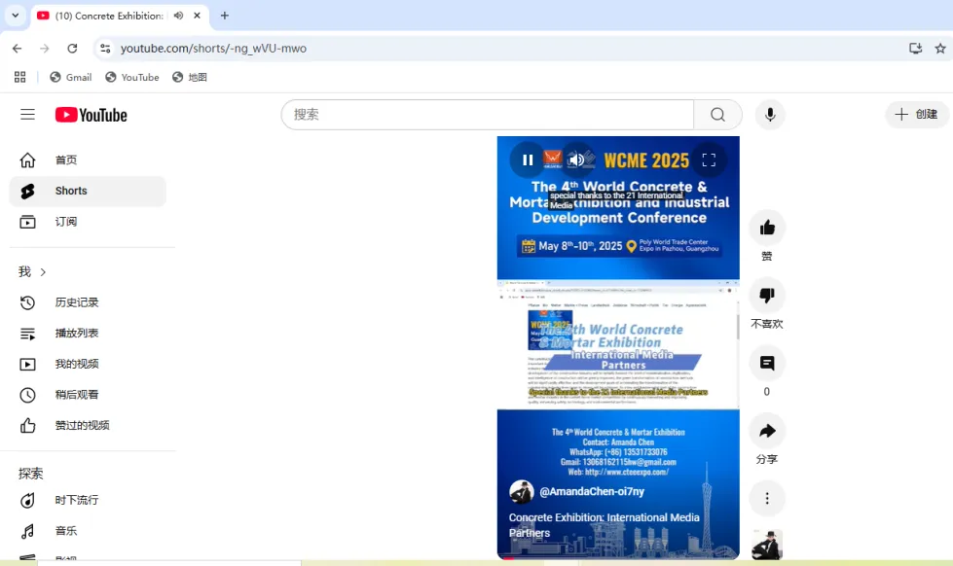Focus the YouTube search box
The width and height of the screenshot is (953, 566).
pos(487,114)
